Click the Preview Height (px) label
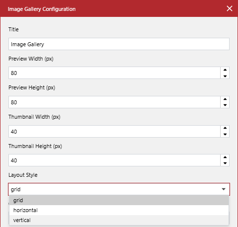 point(32,87)
